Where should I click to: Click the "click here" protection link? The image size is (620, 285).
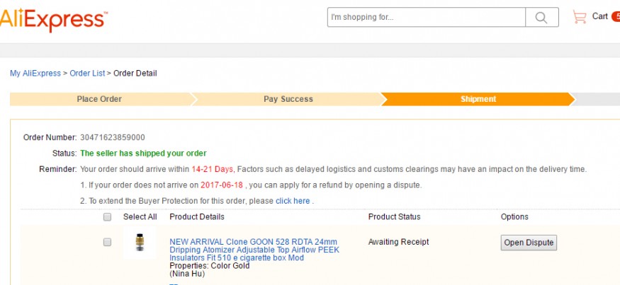point(293,201)
